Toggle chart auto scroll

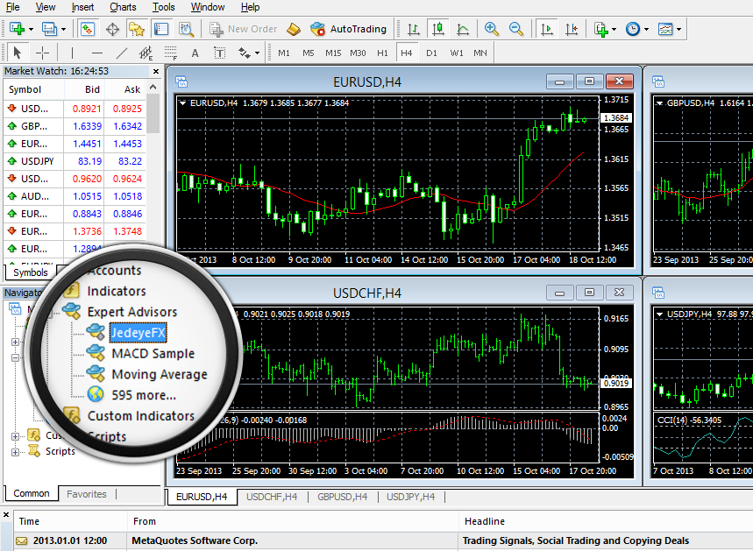(545, 28)
